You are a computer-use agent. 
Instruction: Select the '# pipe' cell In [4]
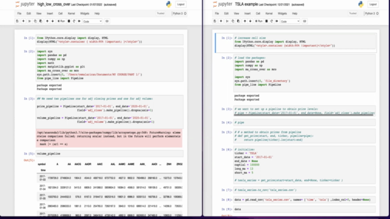tap(305, 122)
